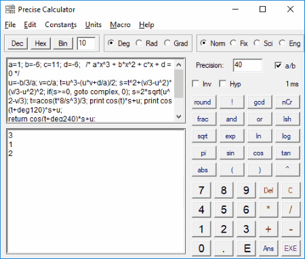Open the Edit menu

30,24
